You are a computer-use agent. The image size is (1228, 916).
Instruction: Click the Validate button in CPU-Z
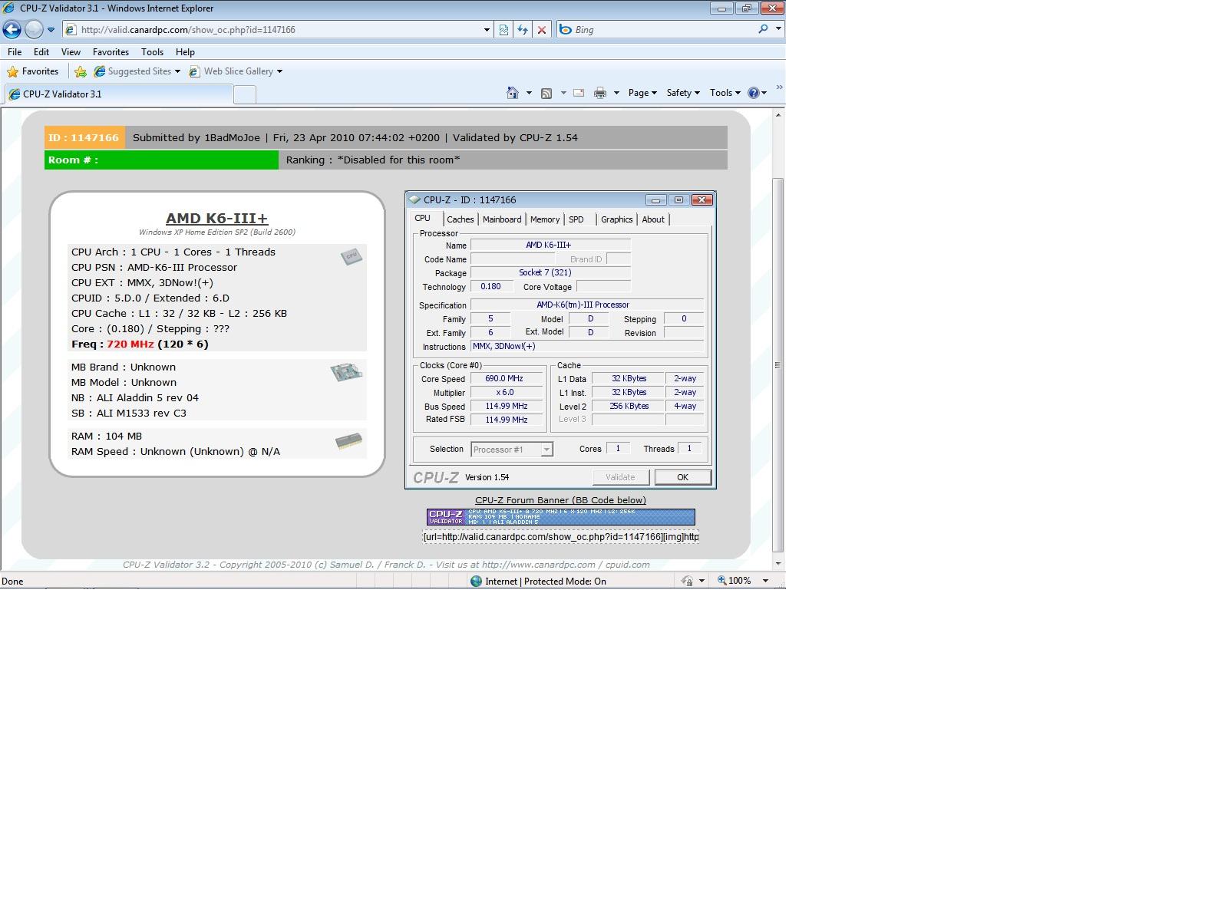(x=620, y=477)
